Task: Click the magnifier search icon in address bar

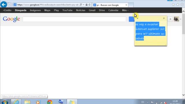Action: pos(81,5)
